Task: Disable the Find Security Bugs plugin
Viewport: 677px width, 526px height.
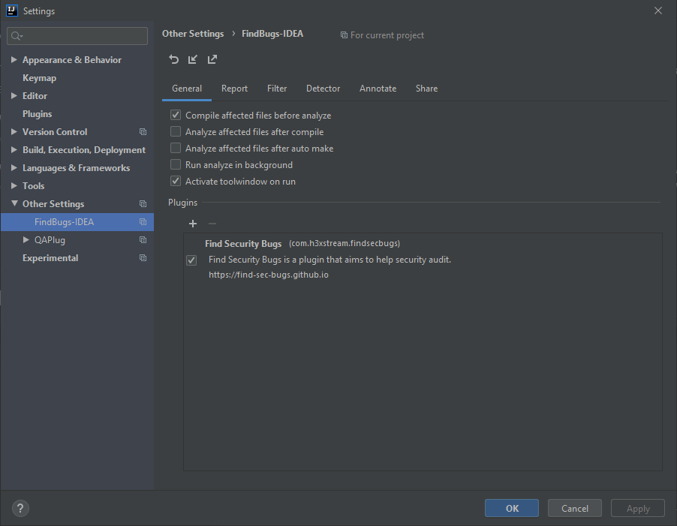Action: [x=191, y=260]
